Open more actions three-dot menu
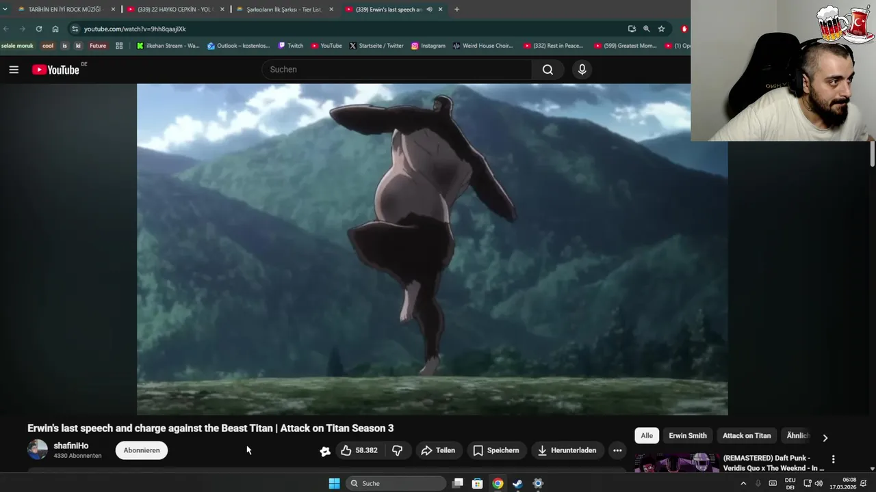The height and width of the screenshot is (492, 876). pos(617,450)
